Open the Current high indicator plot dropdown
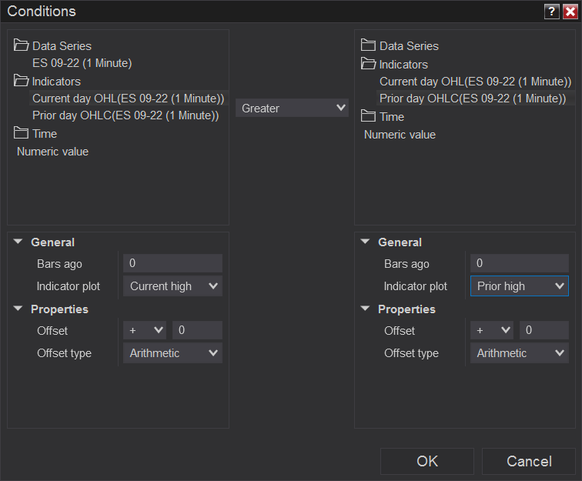Screen dimensions: 582x481 [172, 286]
